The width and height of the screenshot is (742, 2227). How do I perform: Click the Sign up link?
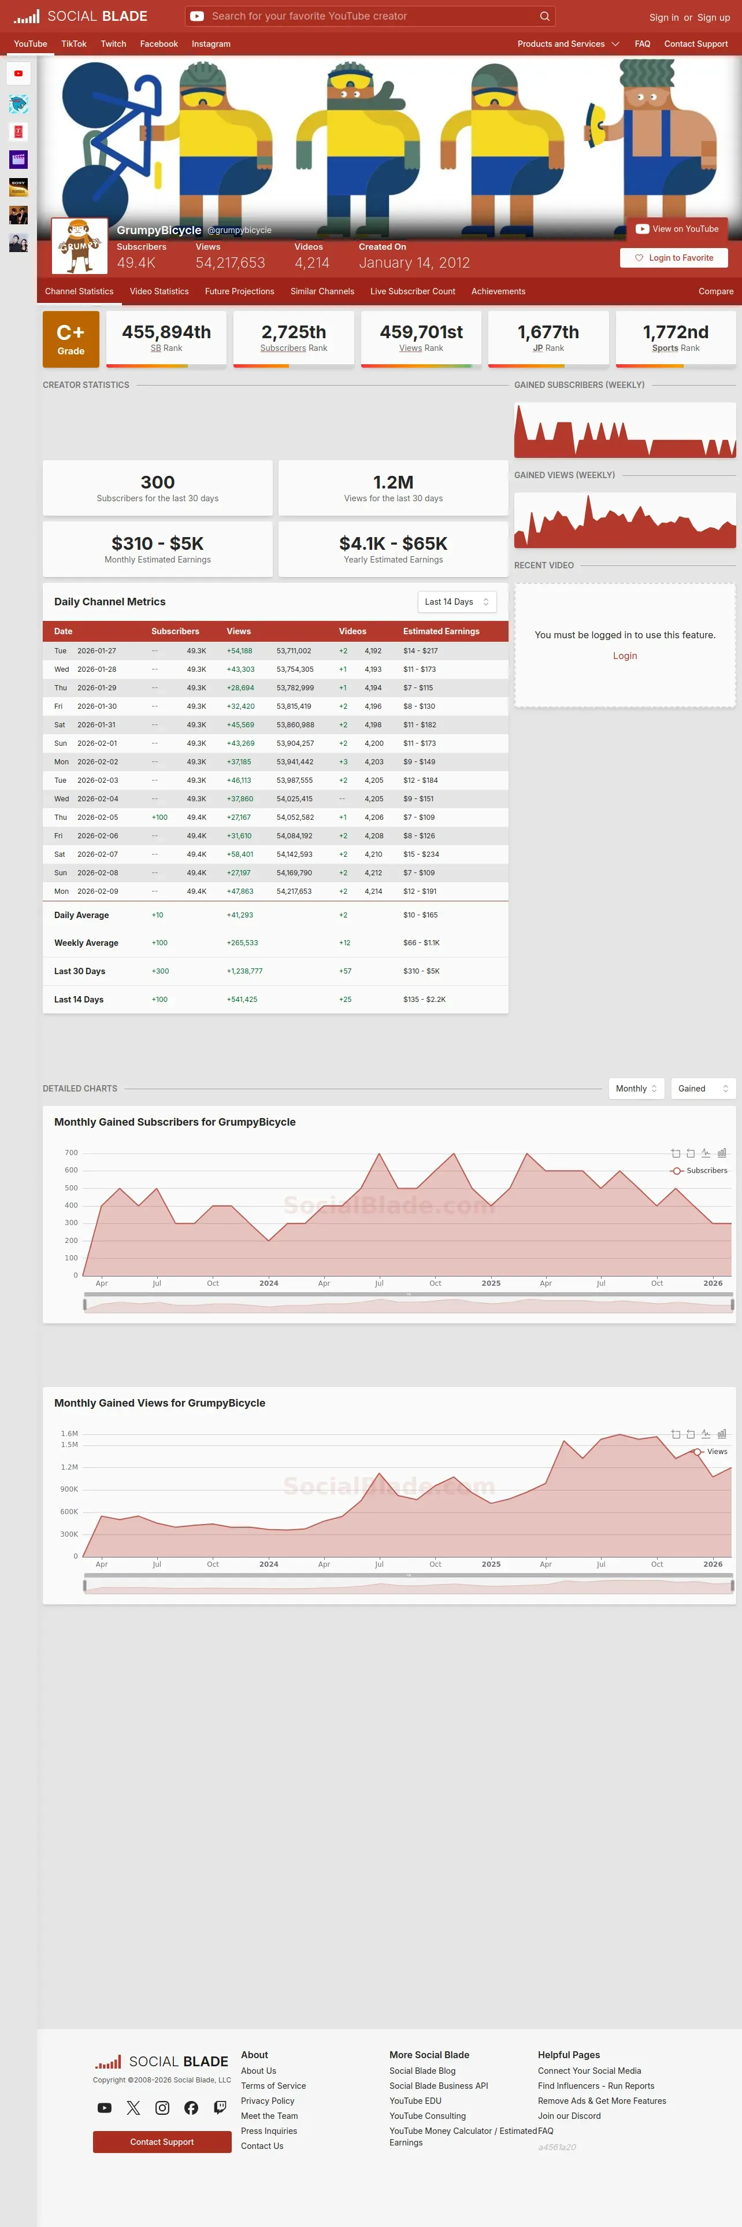coord(714,17)
